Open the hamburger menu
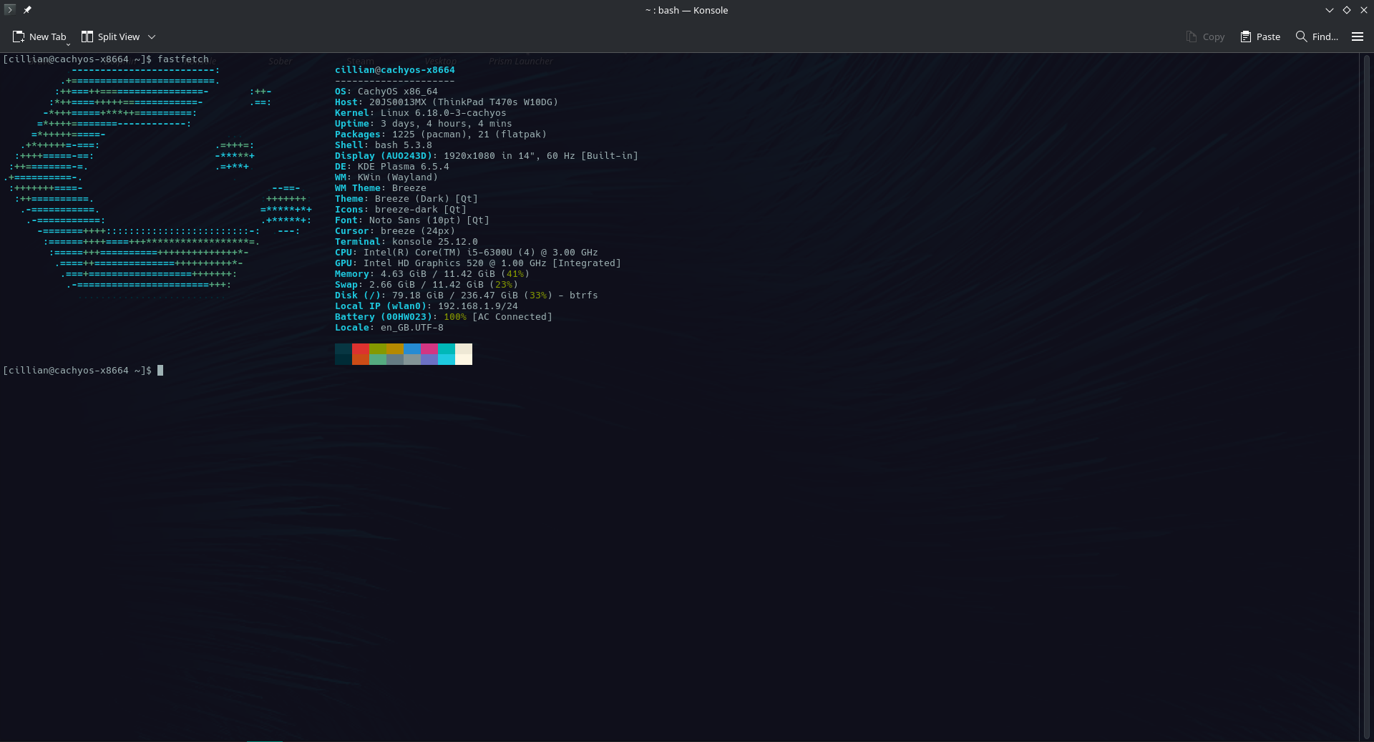 [1357, 36]
